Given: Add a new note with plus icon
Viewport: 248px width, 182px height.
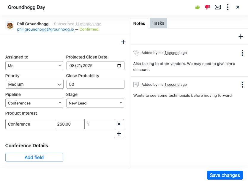Looking at the screenshot, I should point(241,37).
